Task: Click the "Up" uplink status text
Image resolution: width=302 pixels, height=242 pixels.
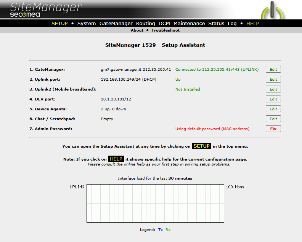Action: pos(178,80)
